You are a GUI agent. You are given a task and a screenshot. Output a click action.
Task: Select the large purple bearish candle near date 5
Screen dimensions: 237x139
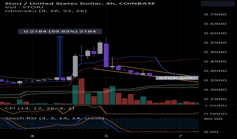tap(106, 55)
